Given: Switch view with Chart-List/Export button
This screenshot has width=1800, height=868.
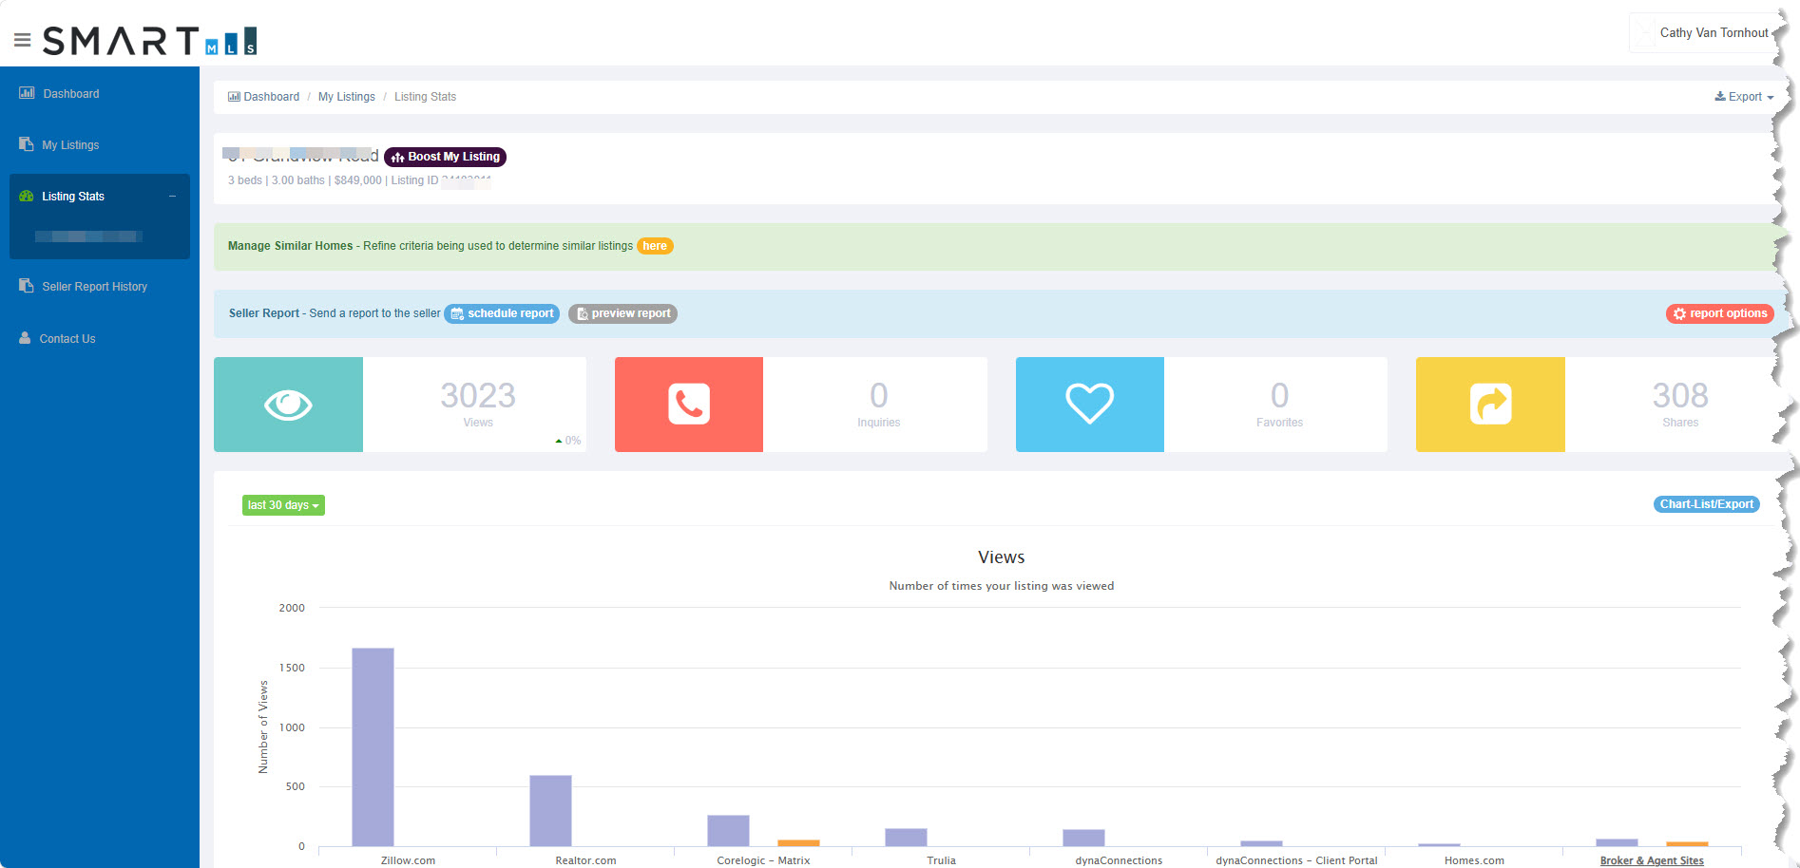Looking at the screenshot, I should coord(1706,504).
